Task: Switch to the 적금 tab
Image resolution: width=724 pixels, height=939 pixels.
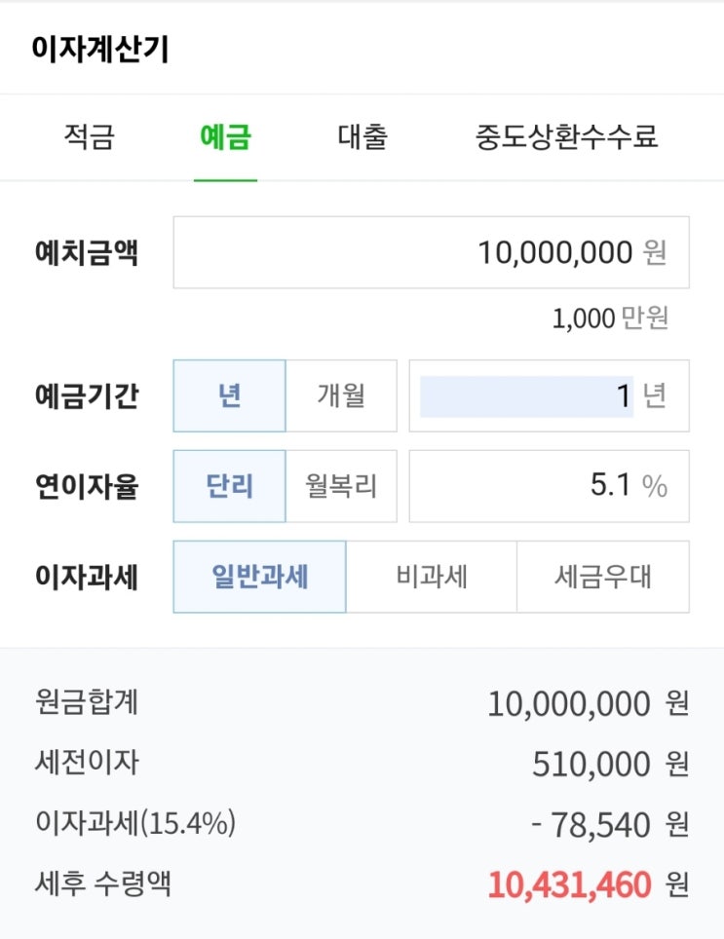Action: click(x=89, y=137)
